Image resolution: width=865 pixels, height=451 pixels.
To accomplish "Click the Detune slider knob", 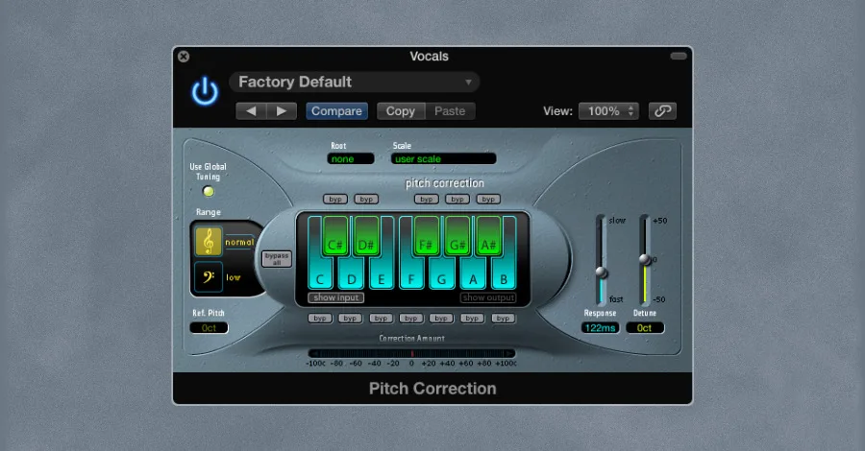I will [x=645, y=259].
